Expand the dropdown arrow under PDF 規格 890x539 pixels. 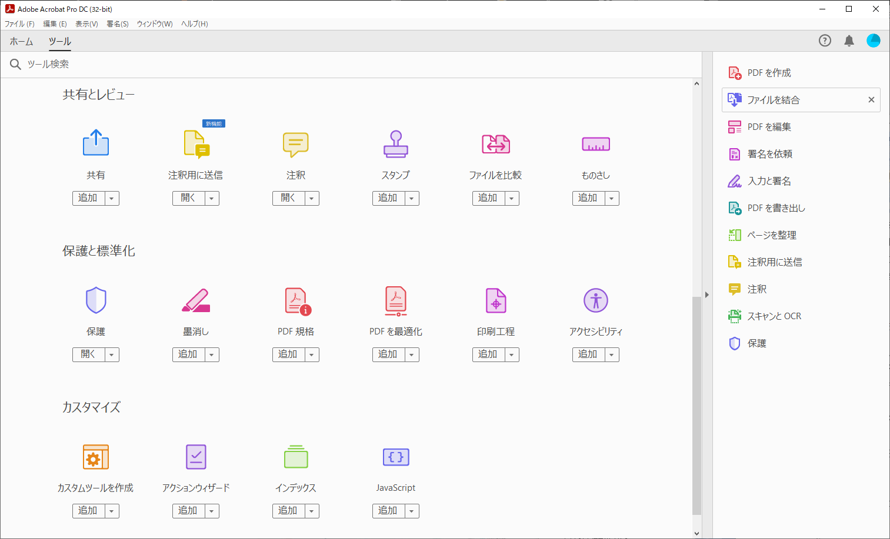[312, 354]
